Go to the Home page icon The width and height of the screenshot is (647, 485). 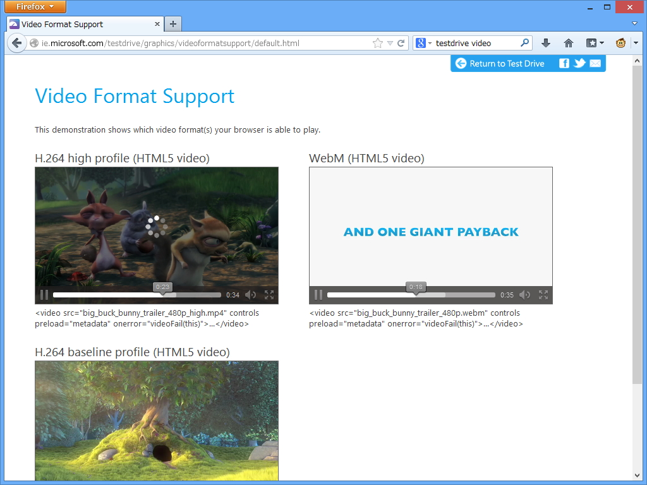(x=568, y=43)
